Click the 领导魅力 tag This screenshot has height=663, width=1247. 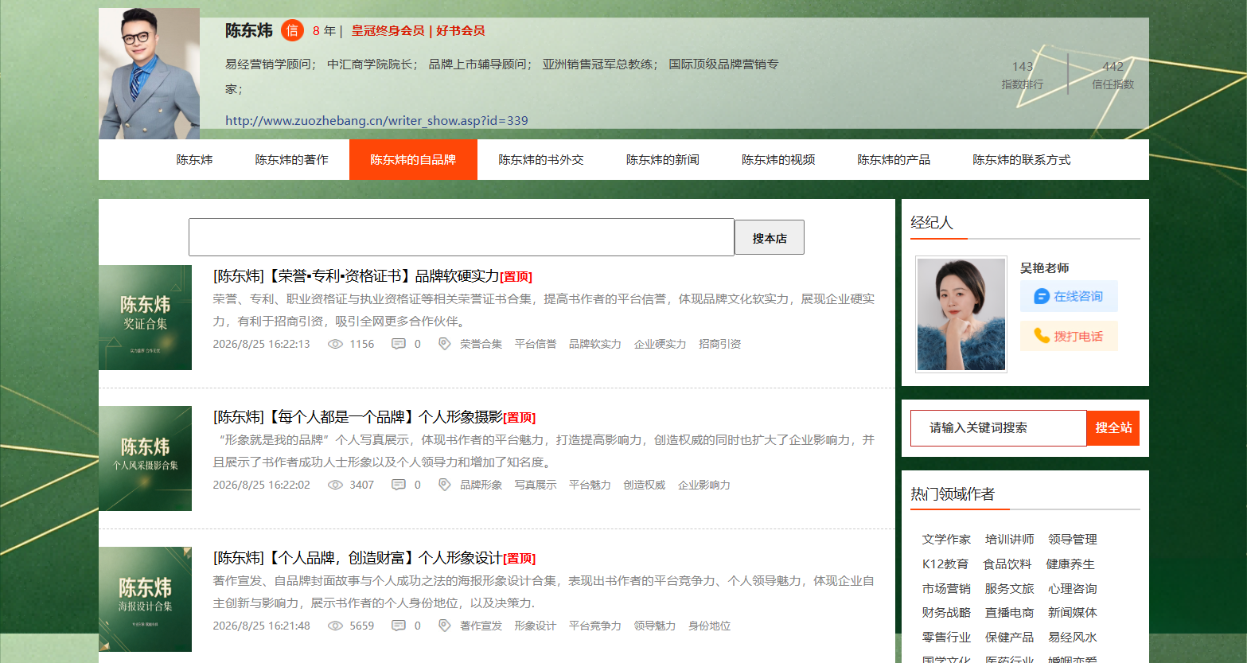click(655, 626)
